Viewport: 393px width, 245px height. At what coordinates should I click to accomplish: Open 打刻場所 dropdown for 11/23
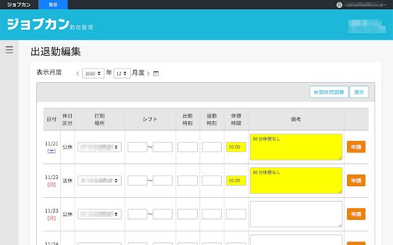coord(99,214)
